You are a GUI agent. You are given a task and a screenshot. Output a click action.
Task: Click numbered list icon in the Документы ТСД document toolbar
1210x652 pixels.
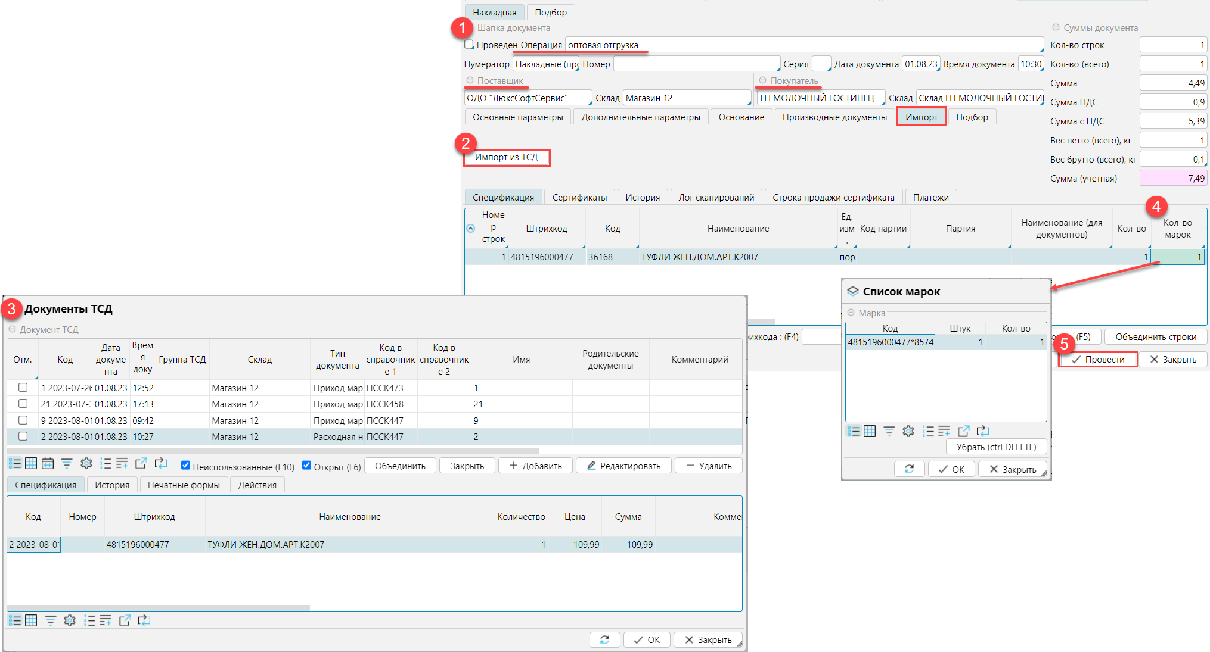(x=106, y=464)
